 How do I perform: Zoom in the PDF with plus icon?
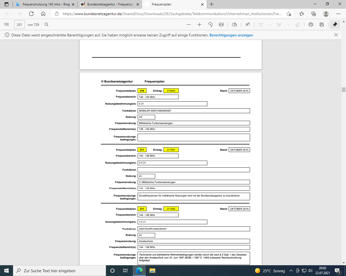(x=199, y=25)
